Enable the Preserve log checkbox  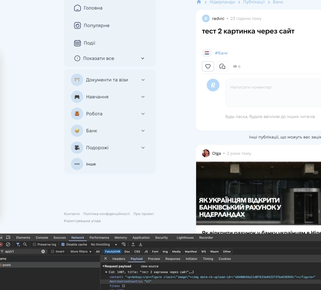point(34,244)
